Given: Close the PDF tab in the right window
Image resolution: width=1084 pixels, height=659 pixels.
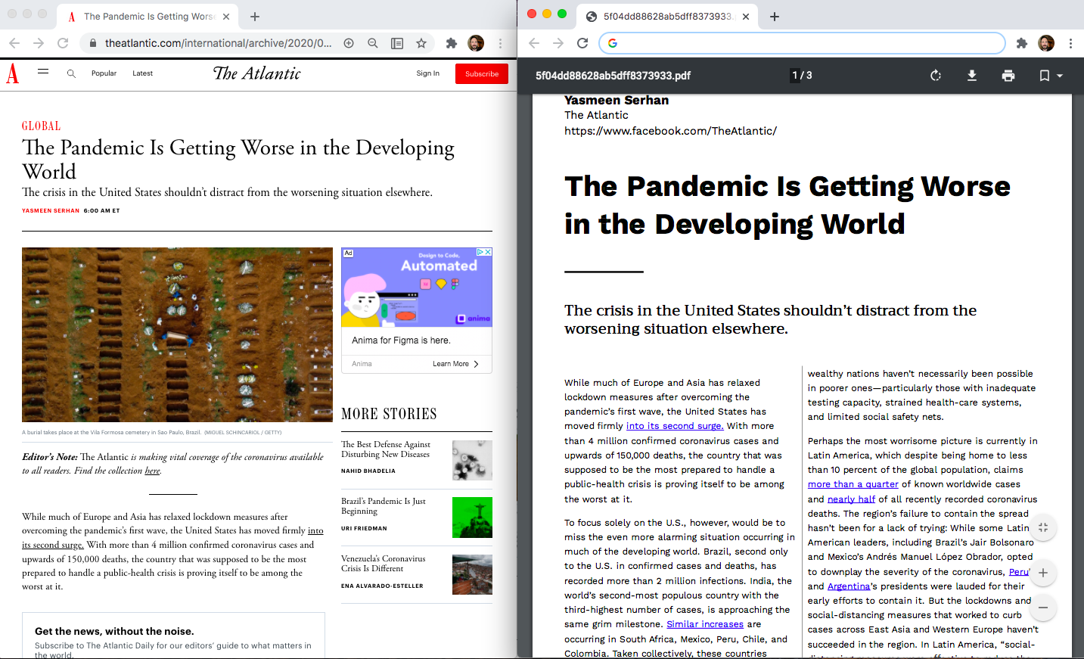Looking at the screenshot, I should (x=746, y=17).
